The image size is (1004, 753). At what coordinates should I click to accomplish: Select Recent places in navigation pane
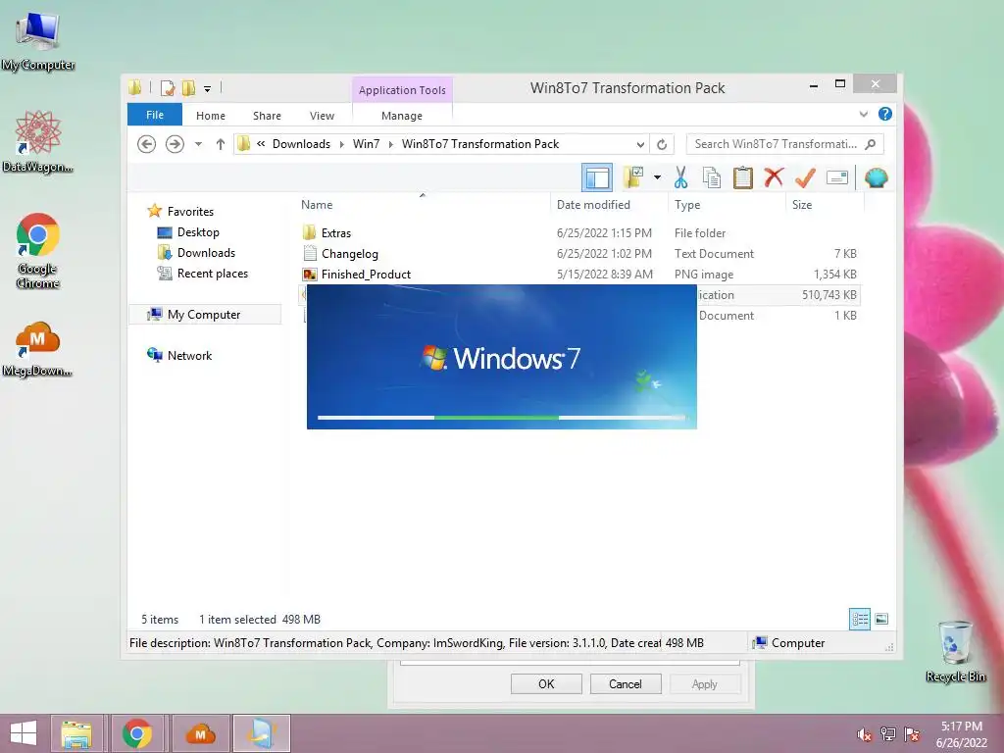click(x=212, y=274)
